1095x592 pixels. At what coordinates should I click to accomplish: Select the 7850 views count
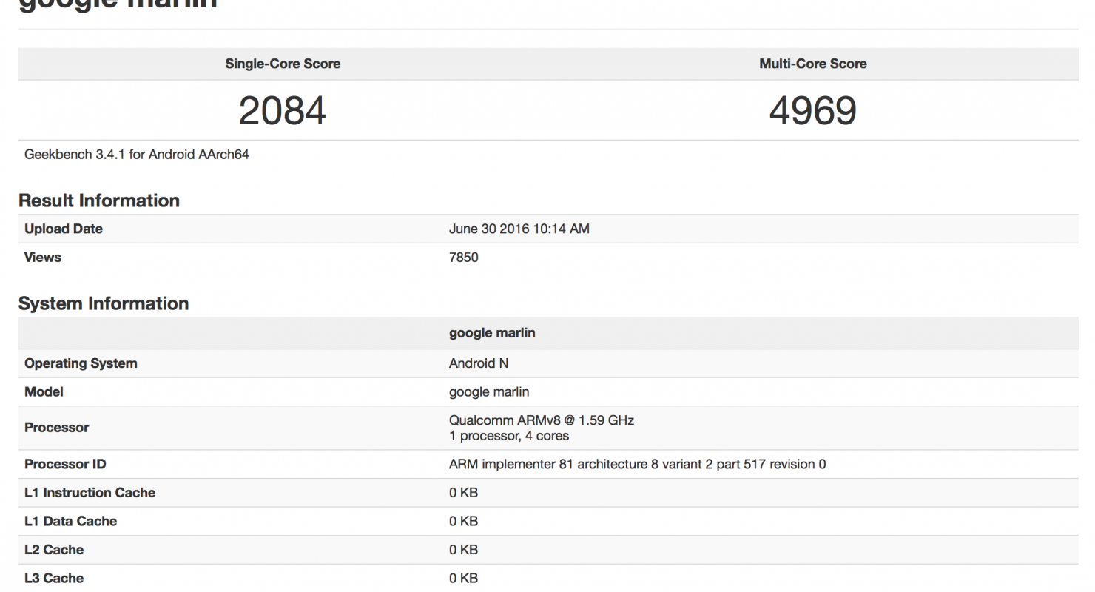463,258
